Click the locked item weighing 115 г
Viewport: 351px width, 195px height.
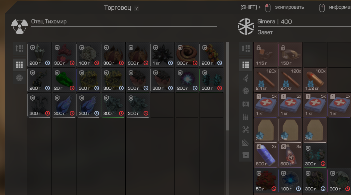pos(266,55)
